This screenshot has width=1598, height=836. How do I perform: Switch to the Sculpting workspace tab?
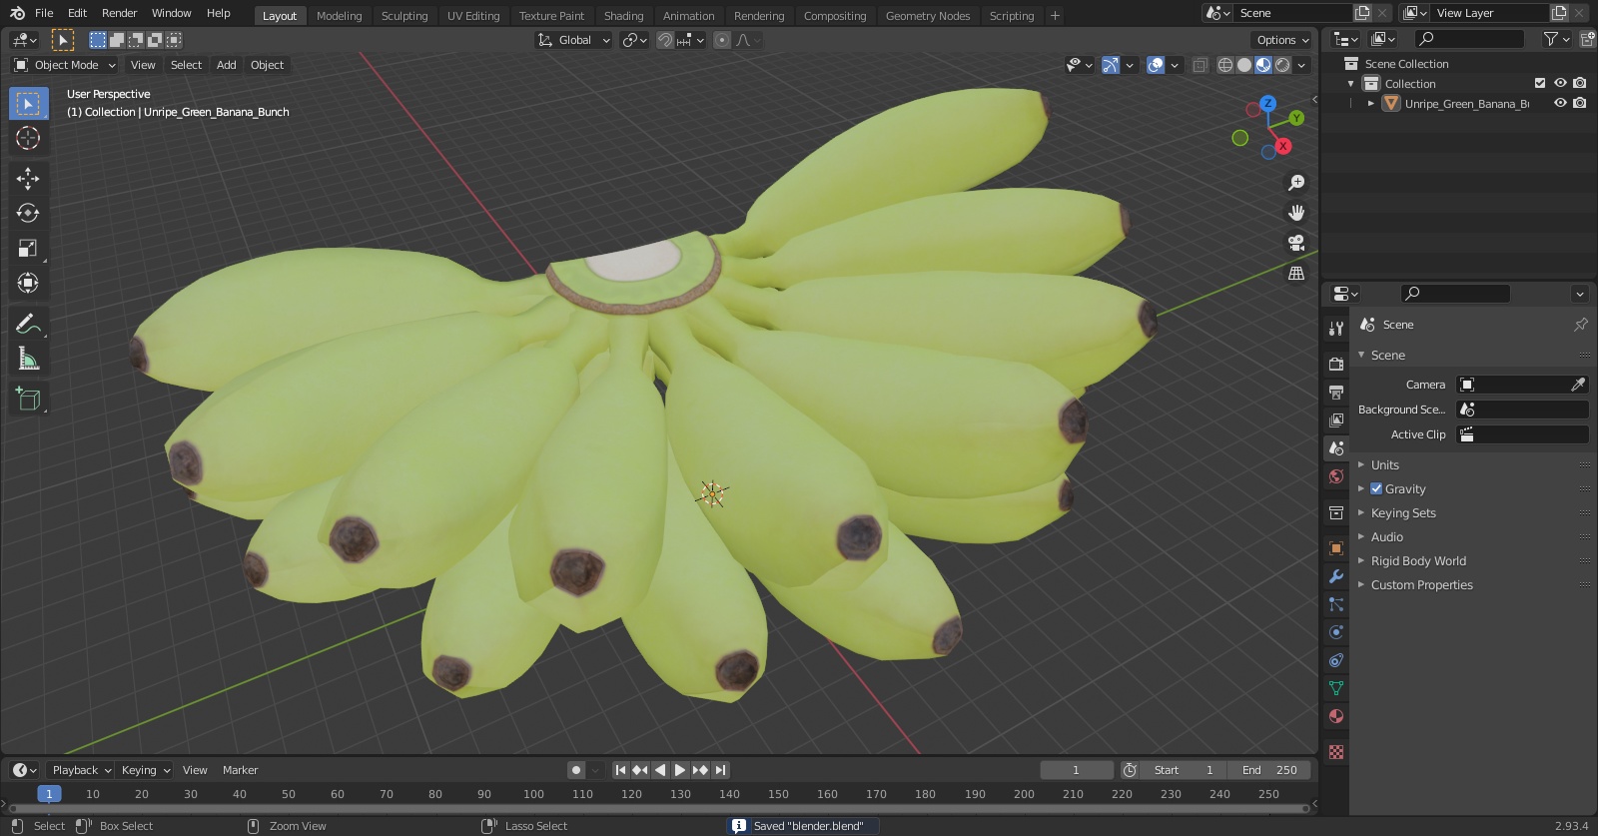coord(404,16)
